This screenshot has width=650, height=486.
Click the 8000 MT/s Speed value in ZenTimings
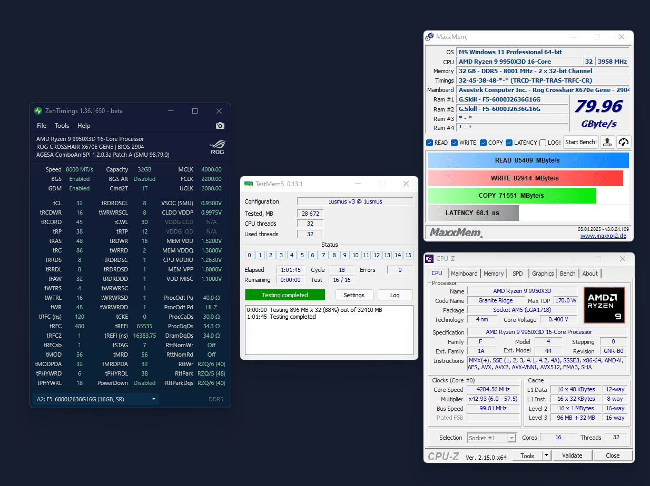click(80, 169)
